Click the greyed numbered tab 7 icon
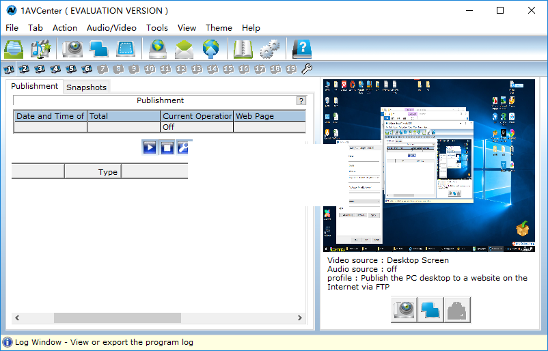This screenshot has height=351, width=548. pos(102,69)
